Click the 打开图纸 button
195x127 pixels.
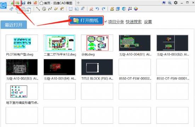pyautogui.click(x=86, y=20)
